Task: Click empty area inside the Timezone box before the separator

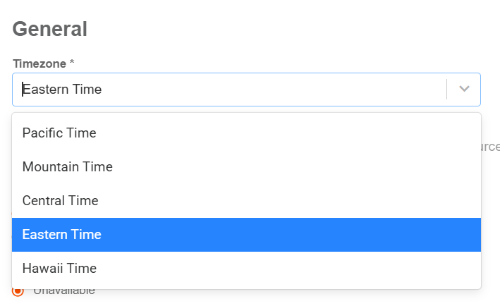Action: pyautogui.click(x=317, y=90)
